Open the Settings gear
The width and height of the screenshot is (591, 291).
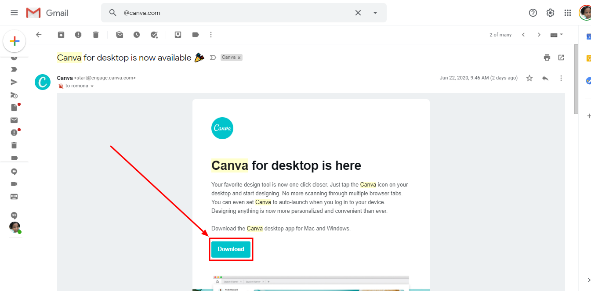(x=550, y=13)
